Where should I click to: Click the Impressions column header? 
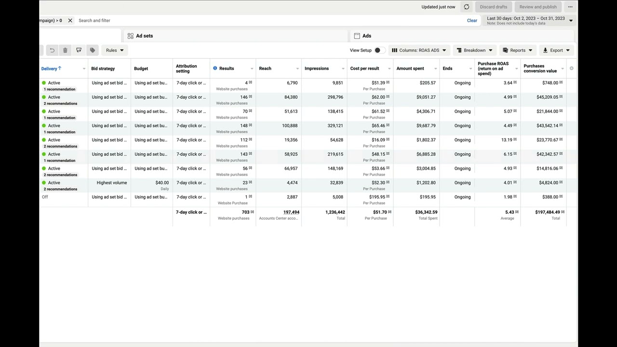coord(317,68)
